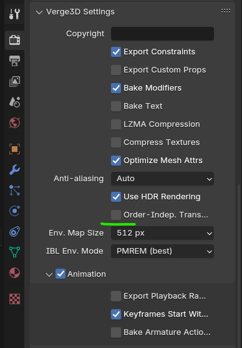This screenshot has height=348, width=242.
Task: Click the Copyright text field
Action: pyautogui.click(x=162, y=34)
